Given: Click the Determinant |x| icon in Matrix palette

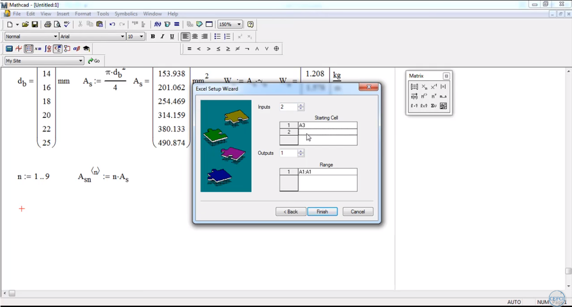Looking at the screenshot, I should point(443,87).
